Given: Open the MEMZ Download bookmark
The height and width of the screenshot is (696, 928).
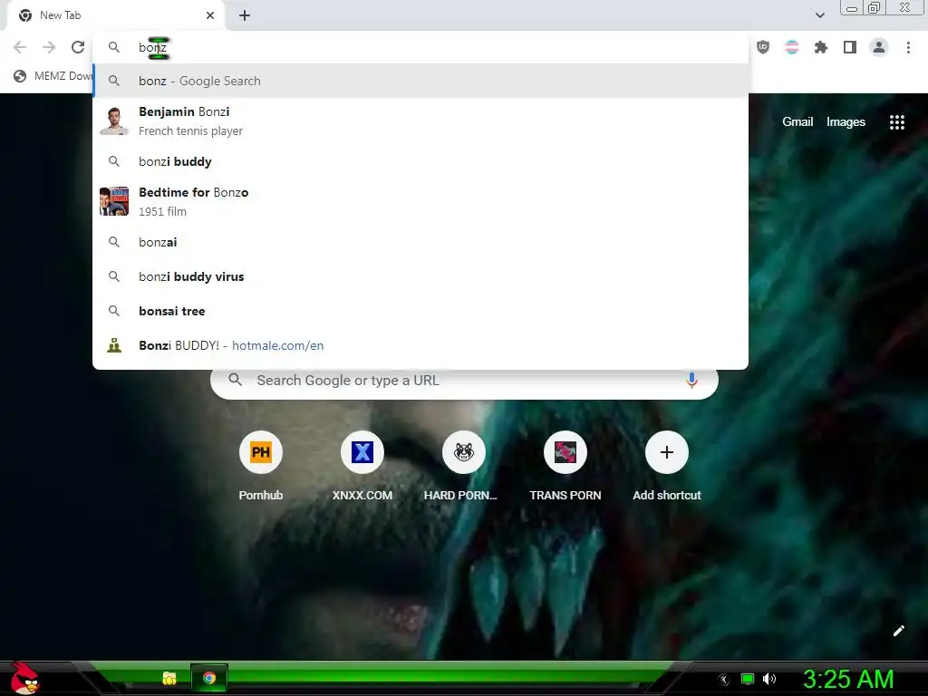Looking at the screenshot, I should [x=53, y=76].
